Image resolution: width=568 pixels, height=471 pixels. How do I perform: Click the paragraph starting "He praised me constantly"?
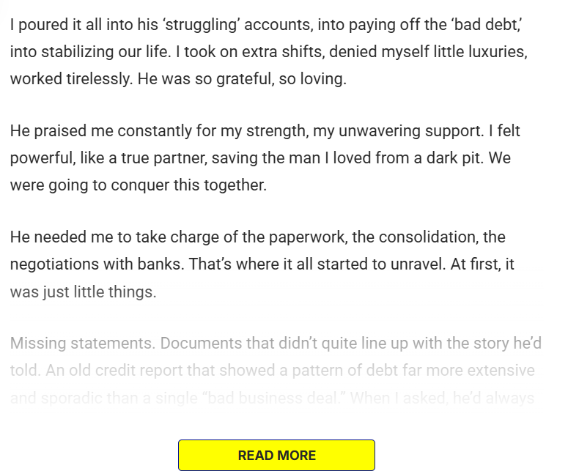(265, 158)
